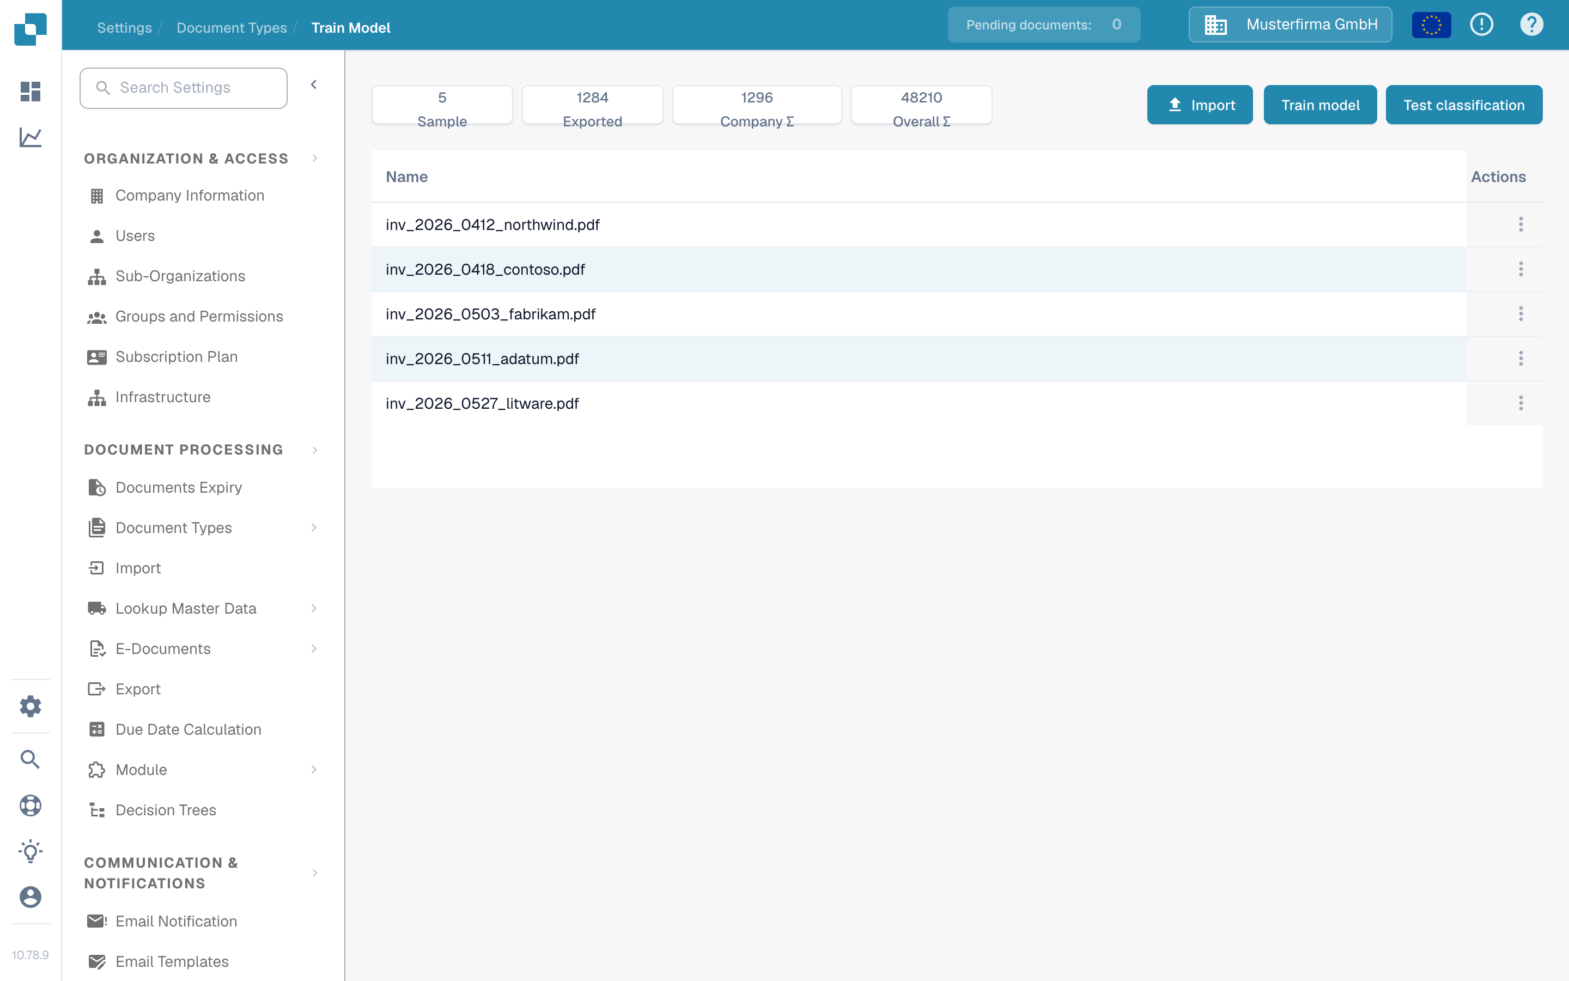This screenshot has width=1569, height=981.
Task: Collapse the settings sidebar with the arrow
Action: [x=314, y=85]
